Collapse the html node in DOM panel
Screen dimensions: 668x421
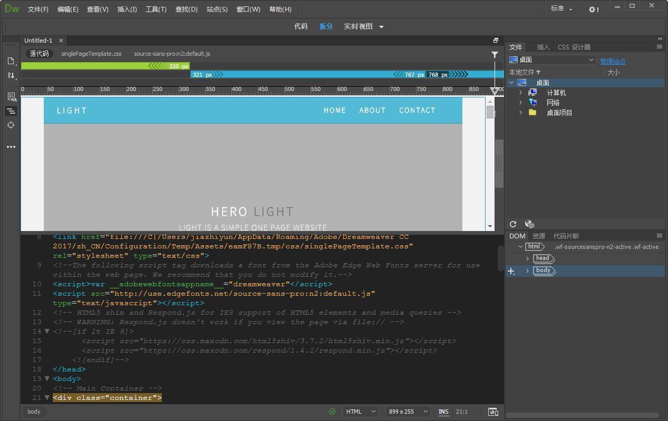click(520, 246)
